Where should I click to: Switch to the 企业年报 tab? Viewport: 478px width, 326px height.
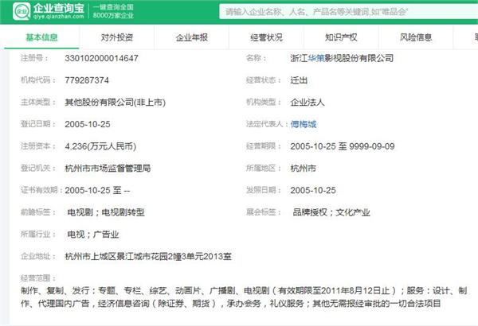192,37
